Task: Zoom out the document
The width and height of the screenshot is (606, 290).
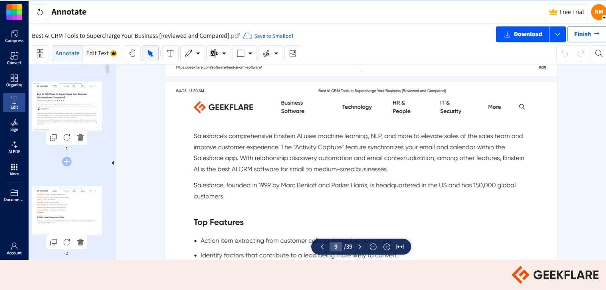Action: click(x=373, y=247)
